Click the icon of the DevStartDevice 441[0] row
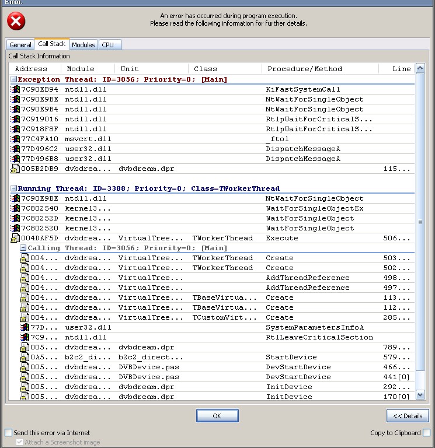The width and height of the screenshot is (435, 448). (25, 377)
